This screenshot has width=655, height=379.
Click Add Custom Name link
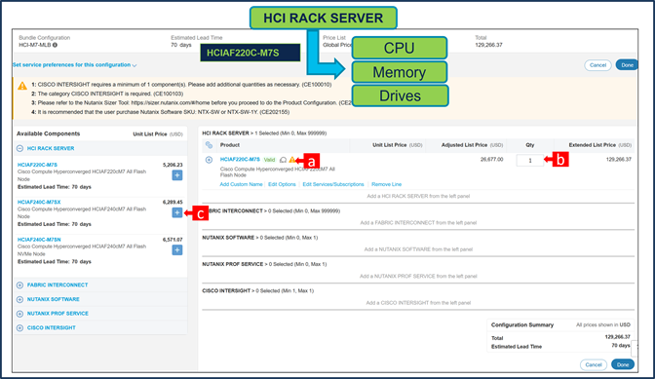(241, 184)
